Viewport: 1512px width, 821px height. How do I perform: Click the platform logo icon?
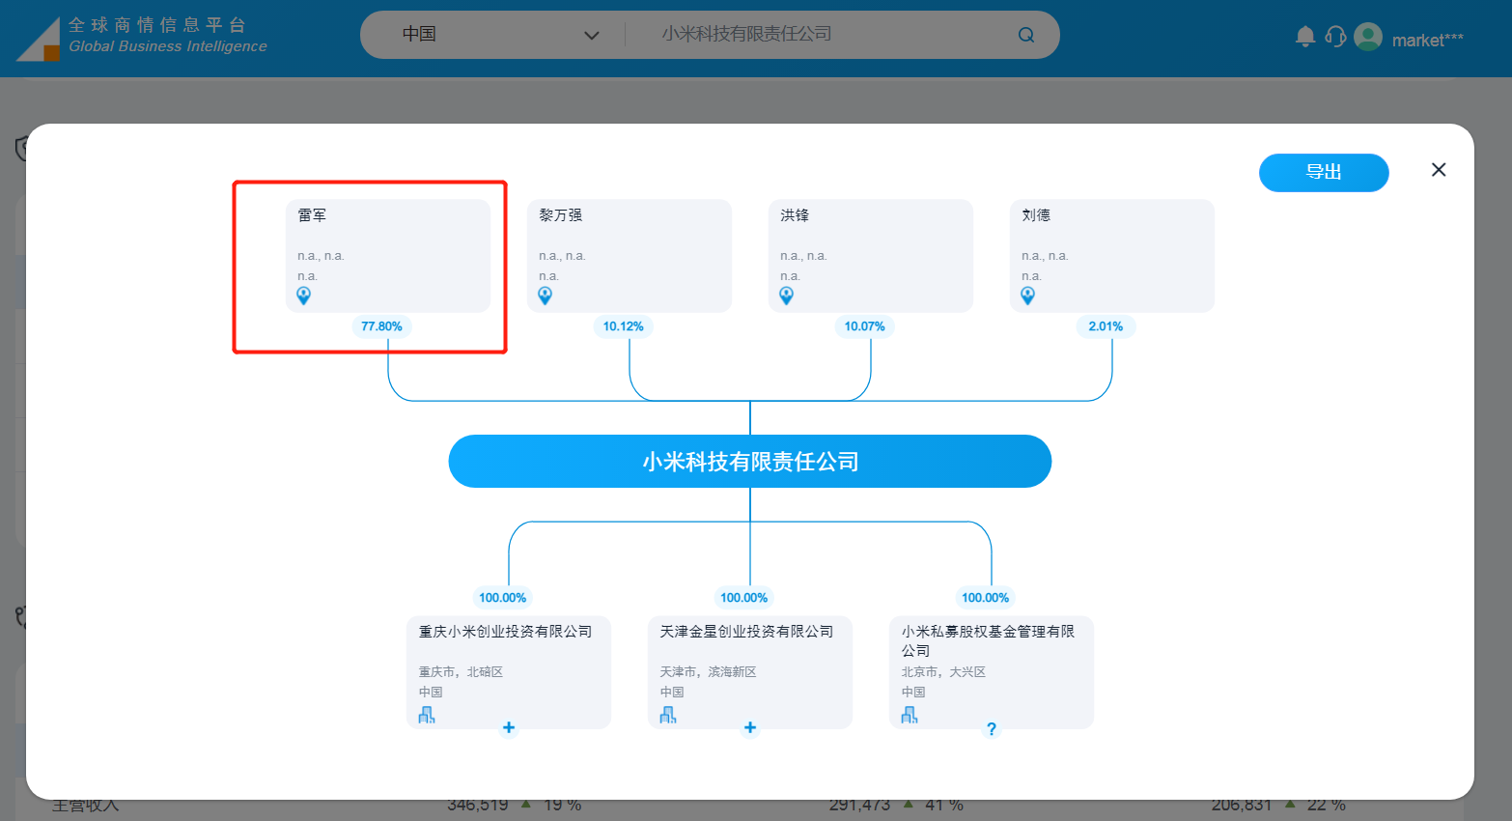coord(40,40)
